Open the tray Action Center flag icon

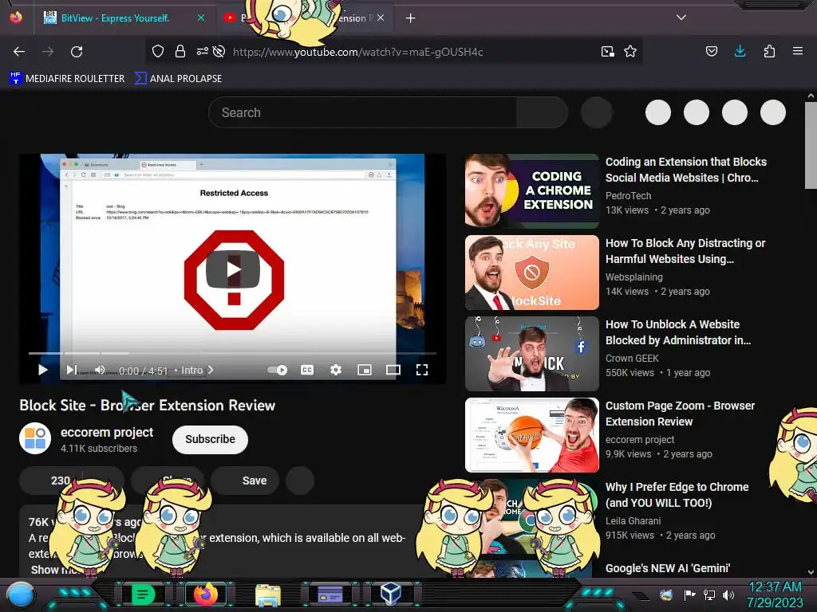(690, 594)
